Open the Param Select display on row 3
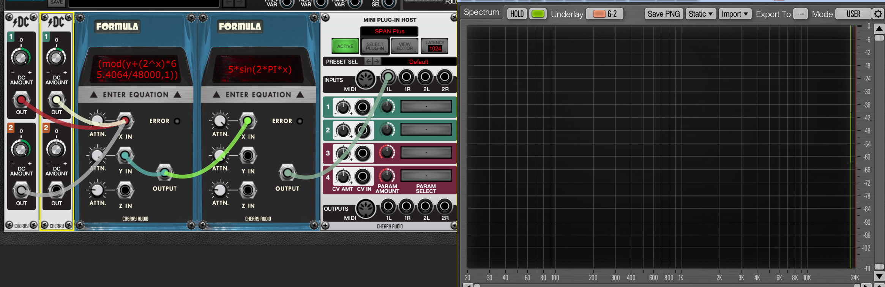Viewport: 885px width, 287px height. pyautogui.click(x=426, y=153)
